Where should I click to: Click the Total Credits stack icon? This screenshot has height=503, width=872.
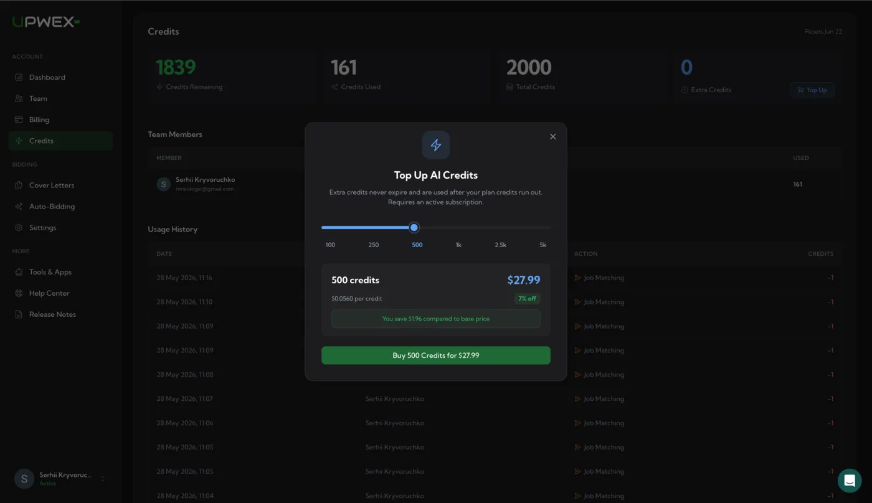510,87
